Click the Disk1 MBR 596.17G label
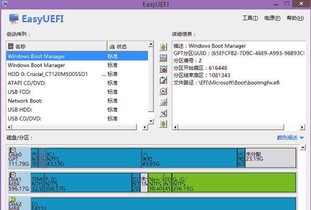 pyautogui.click(x=19, y=184)
